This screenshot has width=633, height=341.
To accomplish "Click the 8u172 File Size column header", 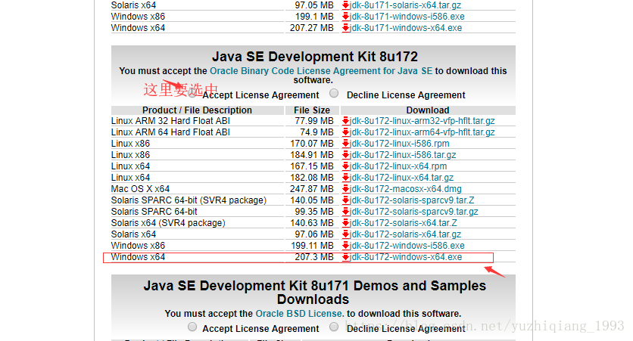I will coord(312,110).
